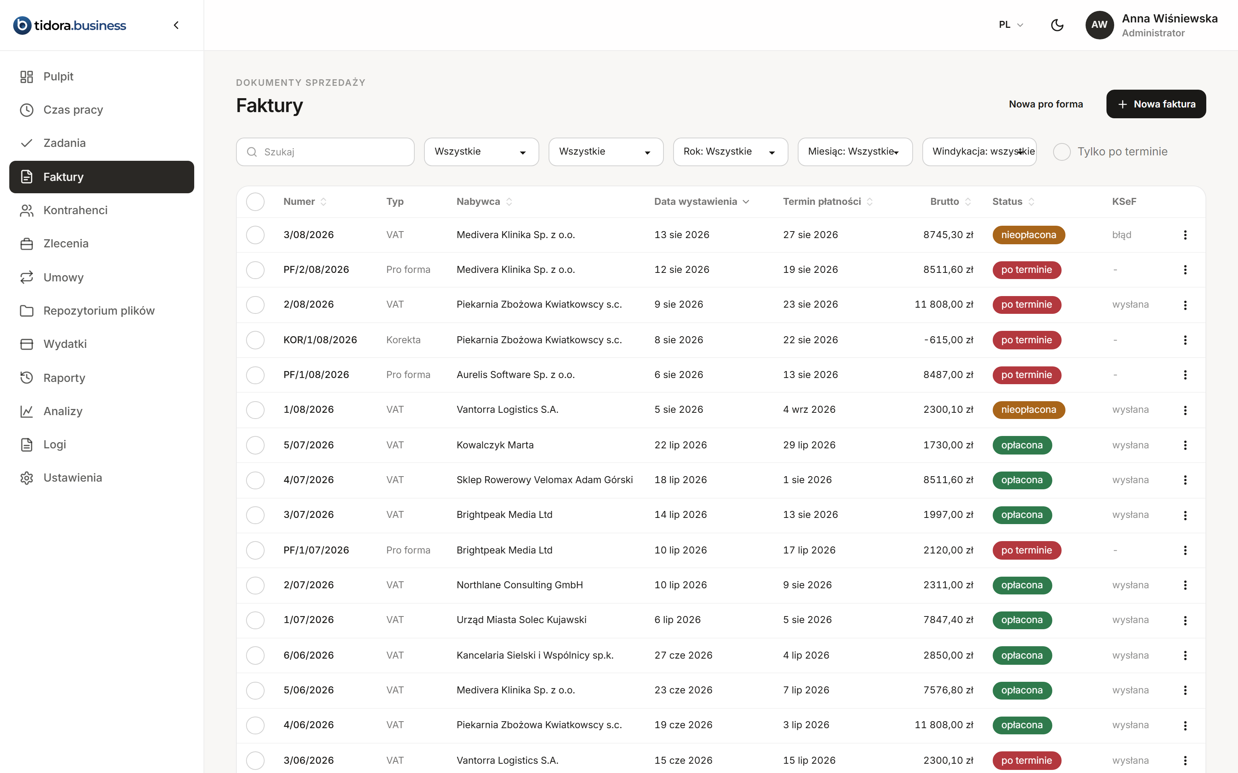Click the Pulpit dashboard icon in sidebar
Screen dimensions: 1238x773
[27, 77]
